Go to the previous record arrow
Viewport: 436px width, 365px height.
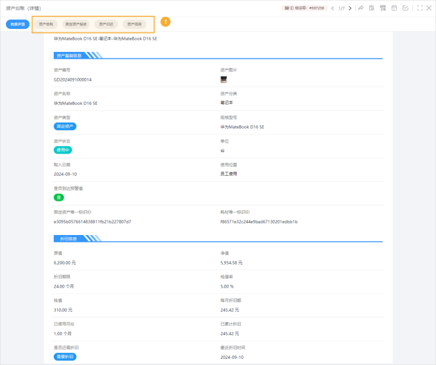tap(332, 8)
